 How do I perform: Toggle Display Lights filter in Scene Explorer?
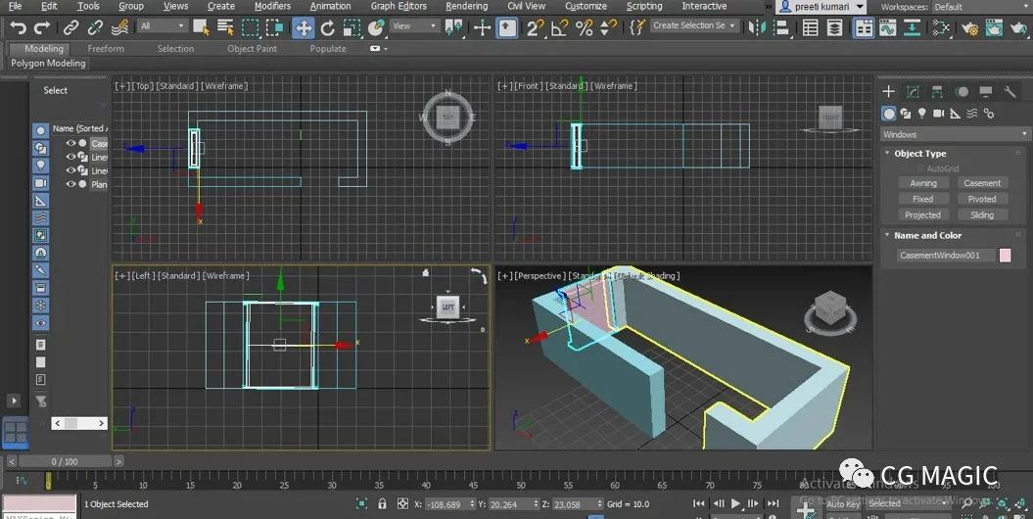point(40,165)
